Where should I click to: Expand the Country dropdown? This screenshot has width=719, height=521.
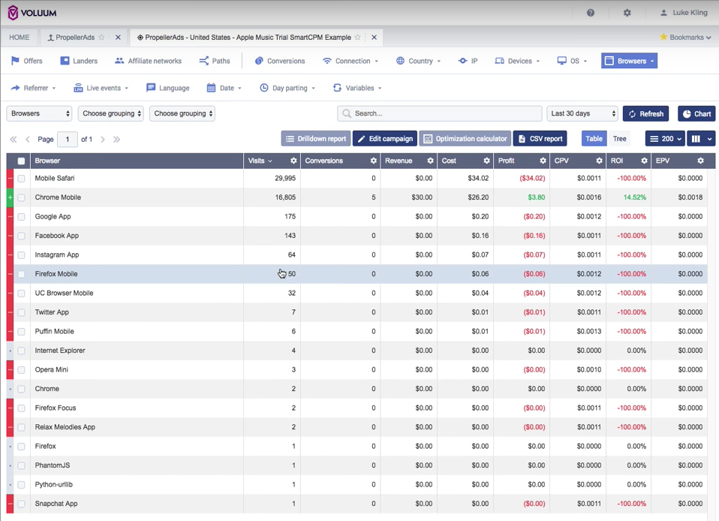tap(418, 61)
